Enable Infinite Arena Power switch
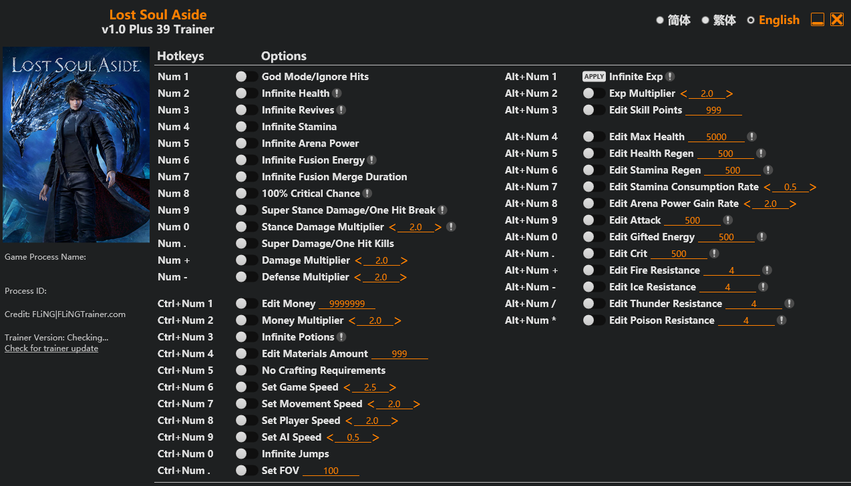Image resolution: width=851 pixels, height=486 pixels. 246,144
